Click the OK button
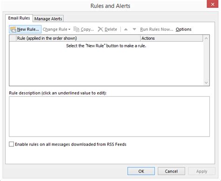Screen dimensions: 221x181 pos(141,171)
